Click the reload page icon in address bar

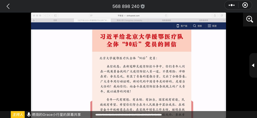(166, 16)
